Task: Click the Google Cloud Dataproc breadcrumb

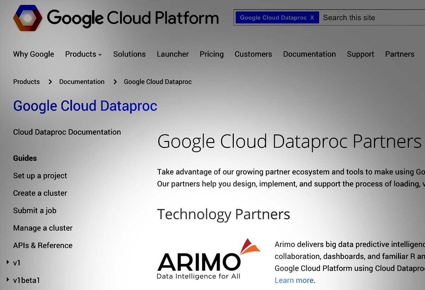Action: coord(158,82)
